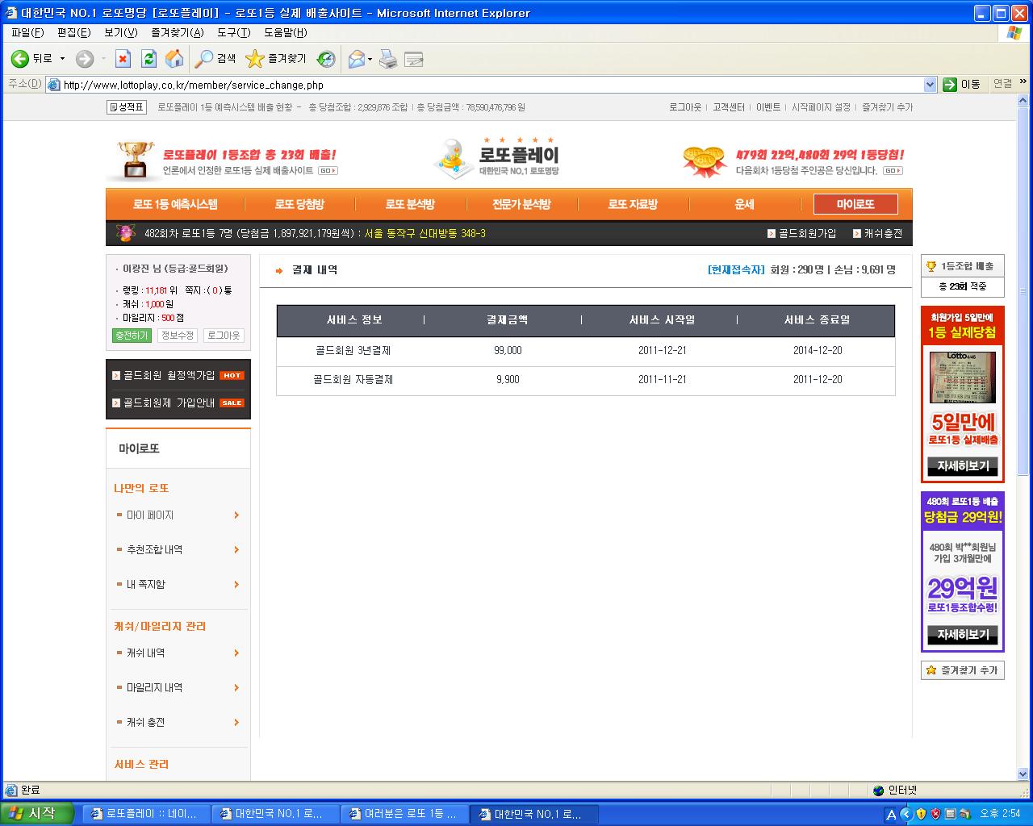This screenshot has height=826, width=1033.
Task: Open the 고객센터 link in top bar
Action: click(x=728, y=107)
